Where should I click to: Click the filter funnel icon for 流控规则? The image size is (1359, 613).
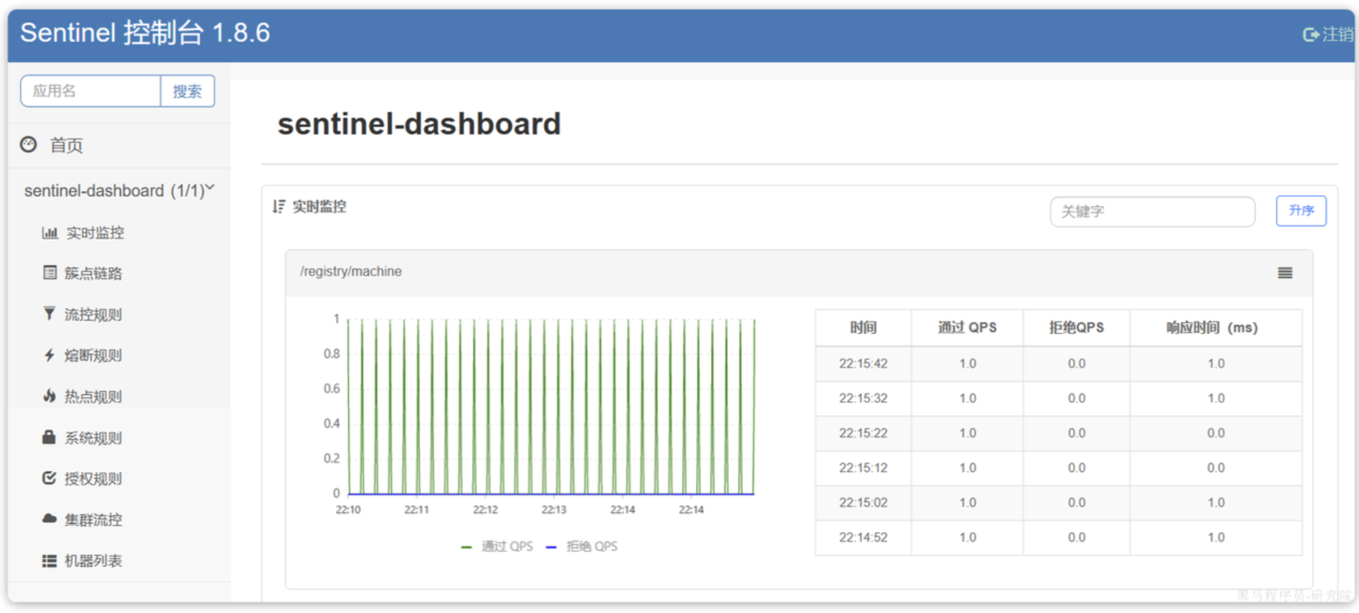pos(49,314)
